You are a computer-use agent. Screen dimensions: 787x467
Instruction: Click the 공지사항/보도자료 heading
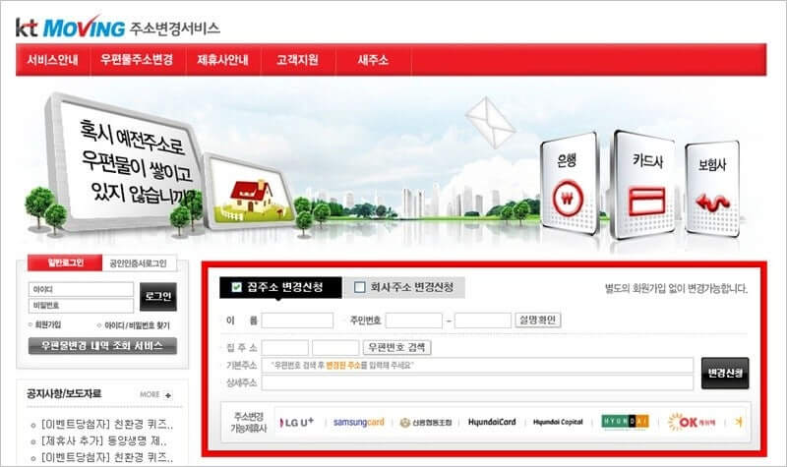coord(64,394)
